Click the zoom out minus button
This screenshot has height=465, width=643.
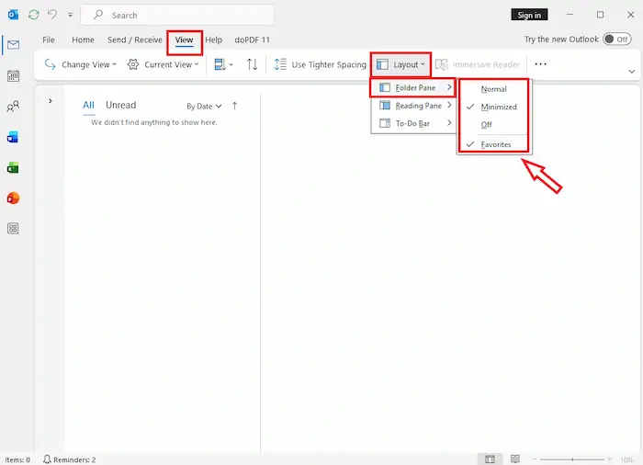[x=535, y=459]
